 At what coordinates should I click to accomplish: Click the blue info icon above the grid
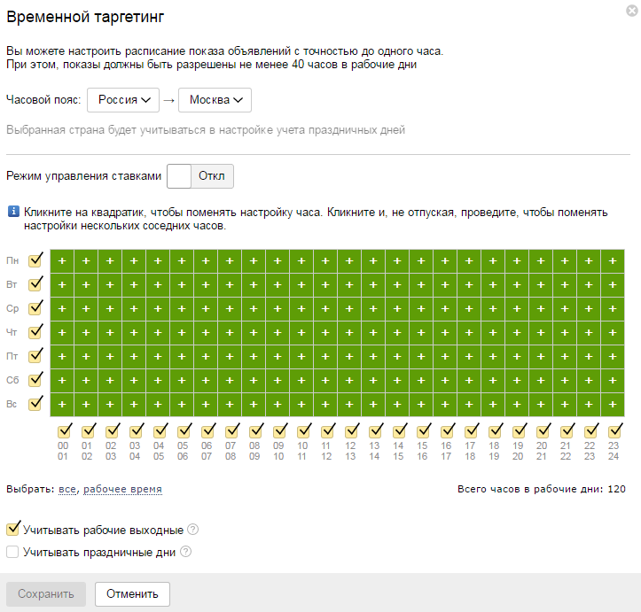coord(13,212)
